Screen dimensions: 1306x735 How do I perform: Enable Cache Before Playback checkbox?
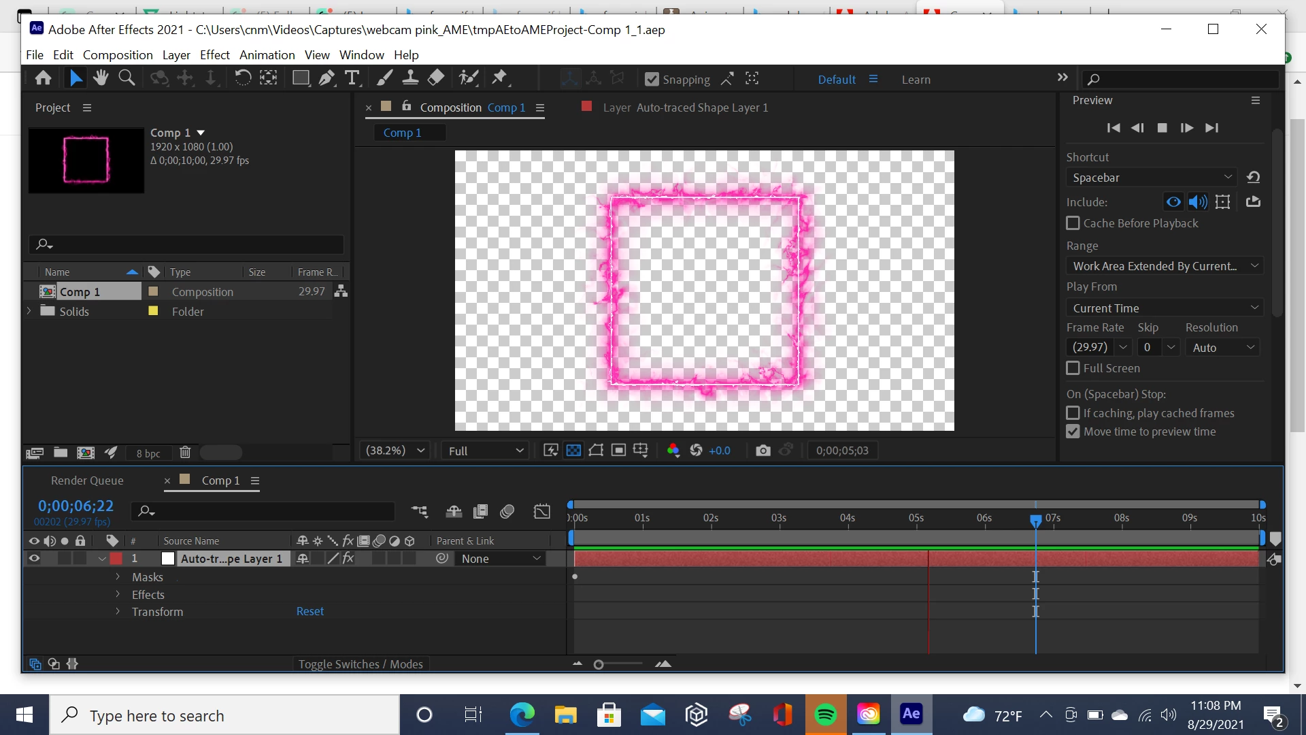tap(1073, 223)
